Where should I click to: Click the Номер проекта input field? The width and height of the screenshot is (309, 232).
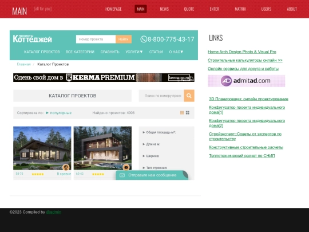point(96,40)
